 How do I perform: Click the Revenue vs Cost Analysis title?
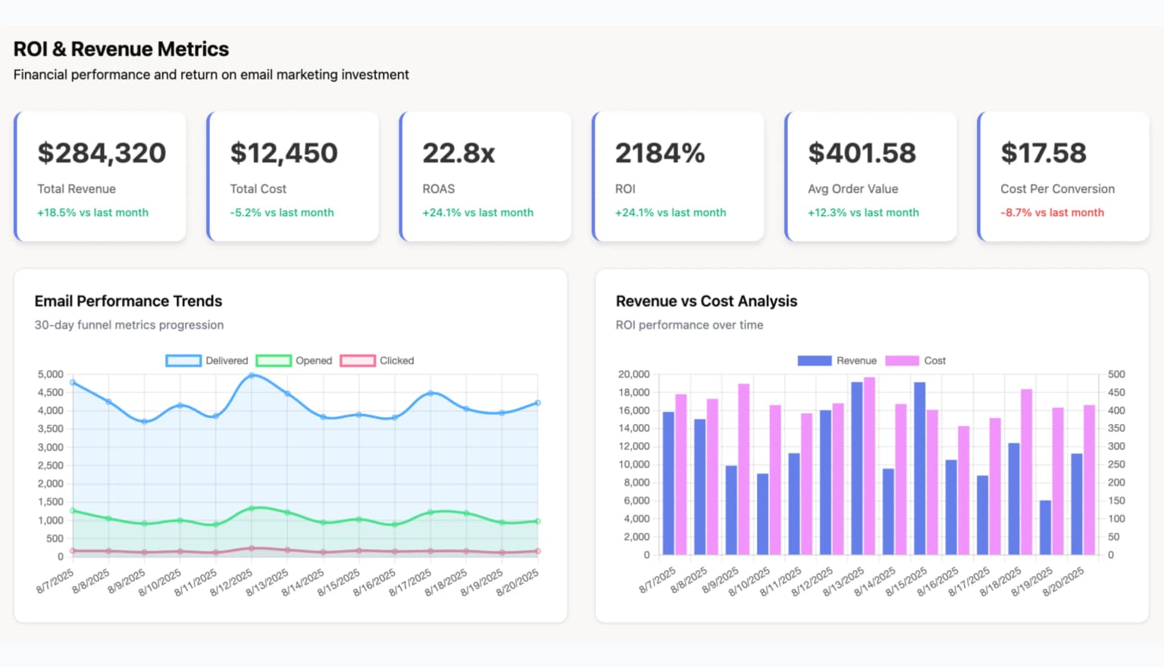pyautogui.click(x=706, y=301)
